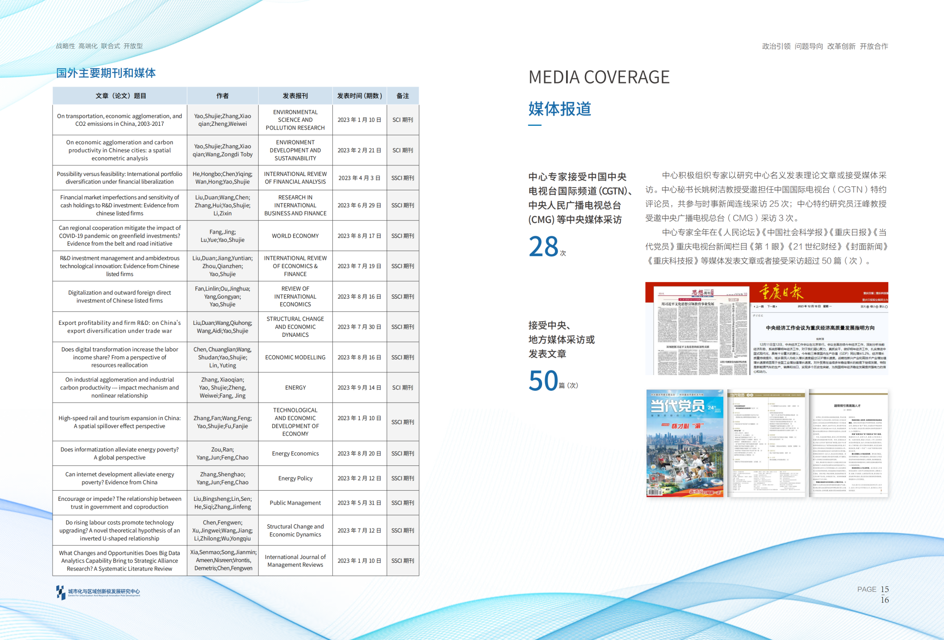Click the 当代党员 magazine cover thumbnail

point(685,443)
